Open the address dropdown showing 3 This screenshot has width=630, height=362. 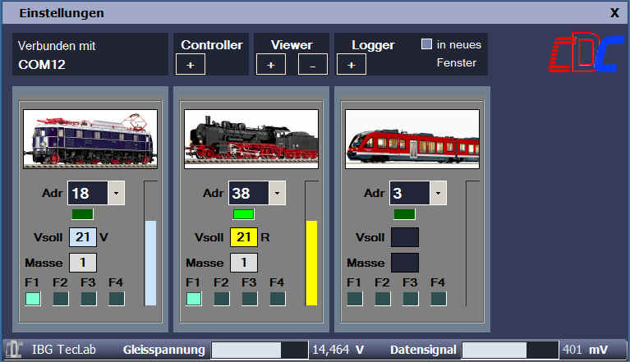tap(438, 193)
